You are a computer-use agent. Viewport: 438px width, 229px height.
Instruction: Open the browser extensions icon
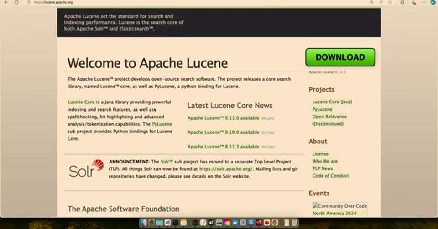[402, 2]
